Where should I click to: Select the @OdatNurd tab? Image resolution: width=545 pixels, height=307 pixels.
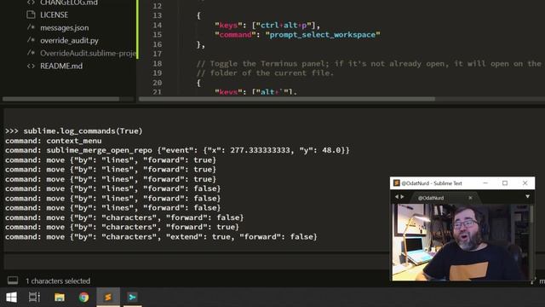(431, 198)
